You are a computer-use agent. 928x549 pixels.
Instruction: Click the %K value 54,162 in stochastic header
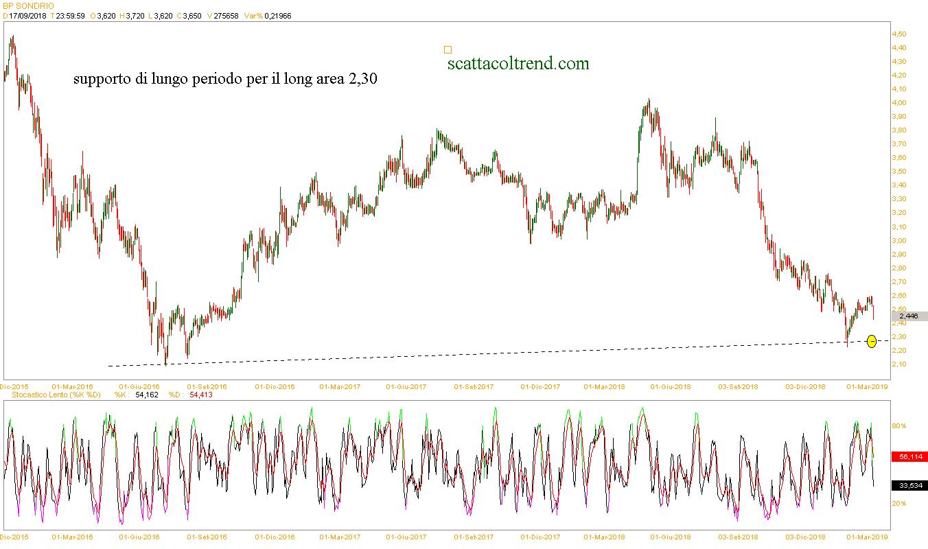[x=145, y=395]
